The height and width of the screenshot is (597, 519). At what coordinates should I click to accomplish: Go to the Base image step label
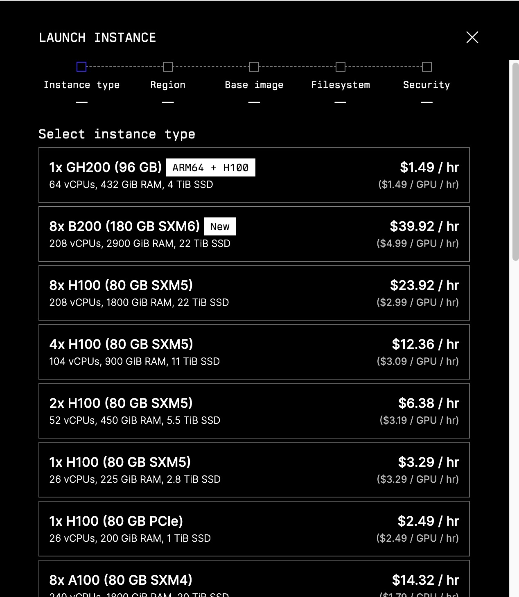(x=254, y=85)
